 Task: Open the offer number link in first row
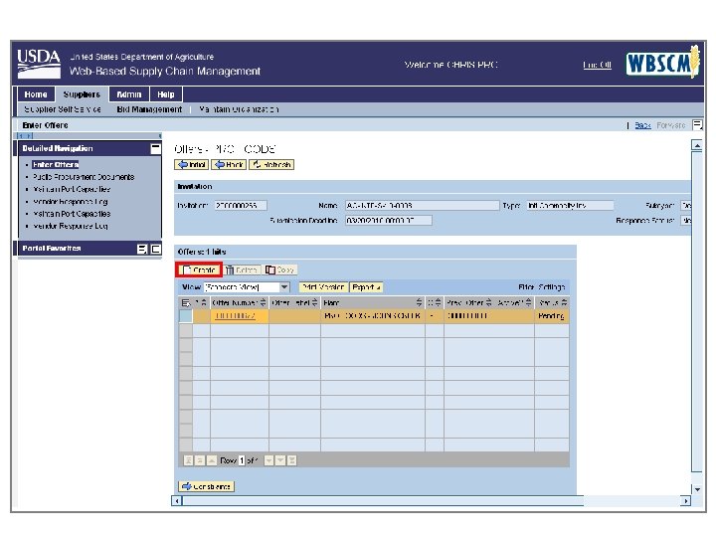(x=235, y=316)
